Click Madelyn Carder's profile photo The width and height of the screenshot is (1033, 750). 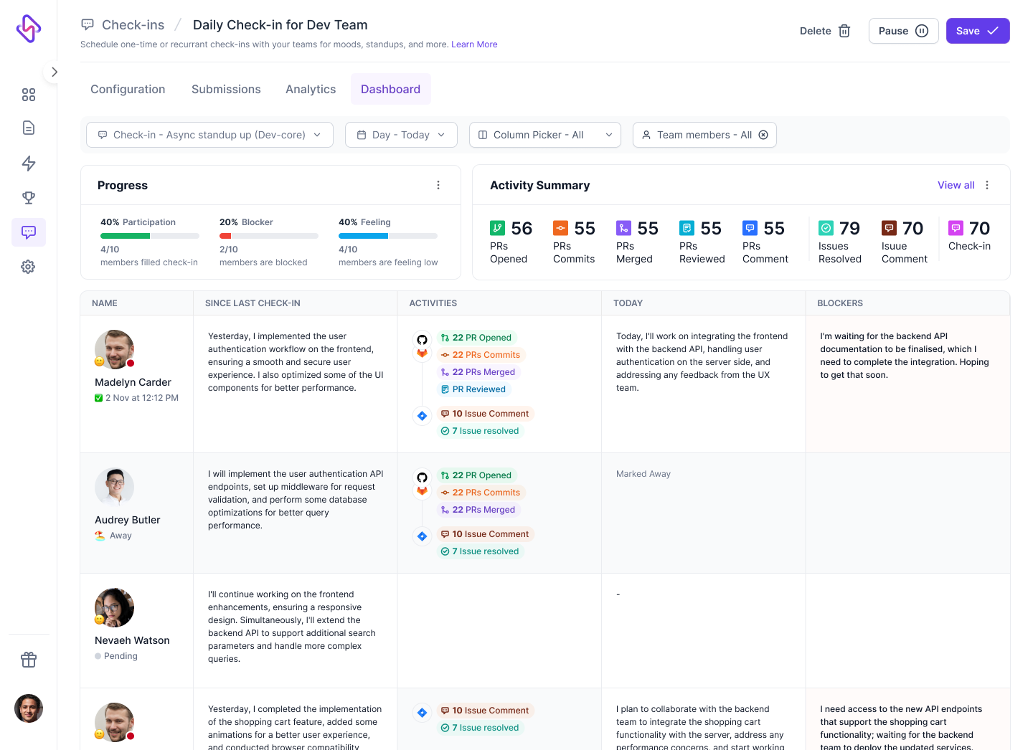(115, 349)
